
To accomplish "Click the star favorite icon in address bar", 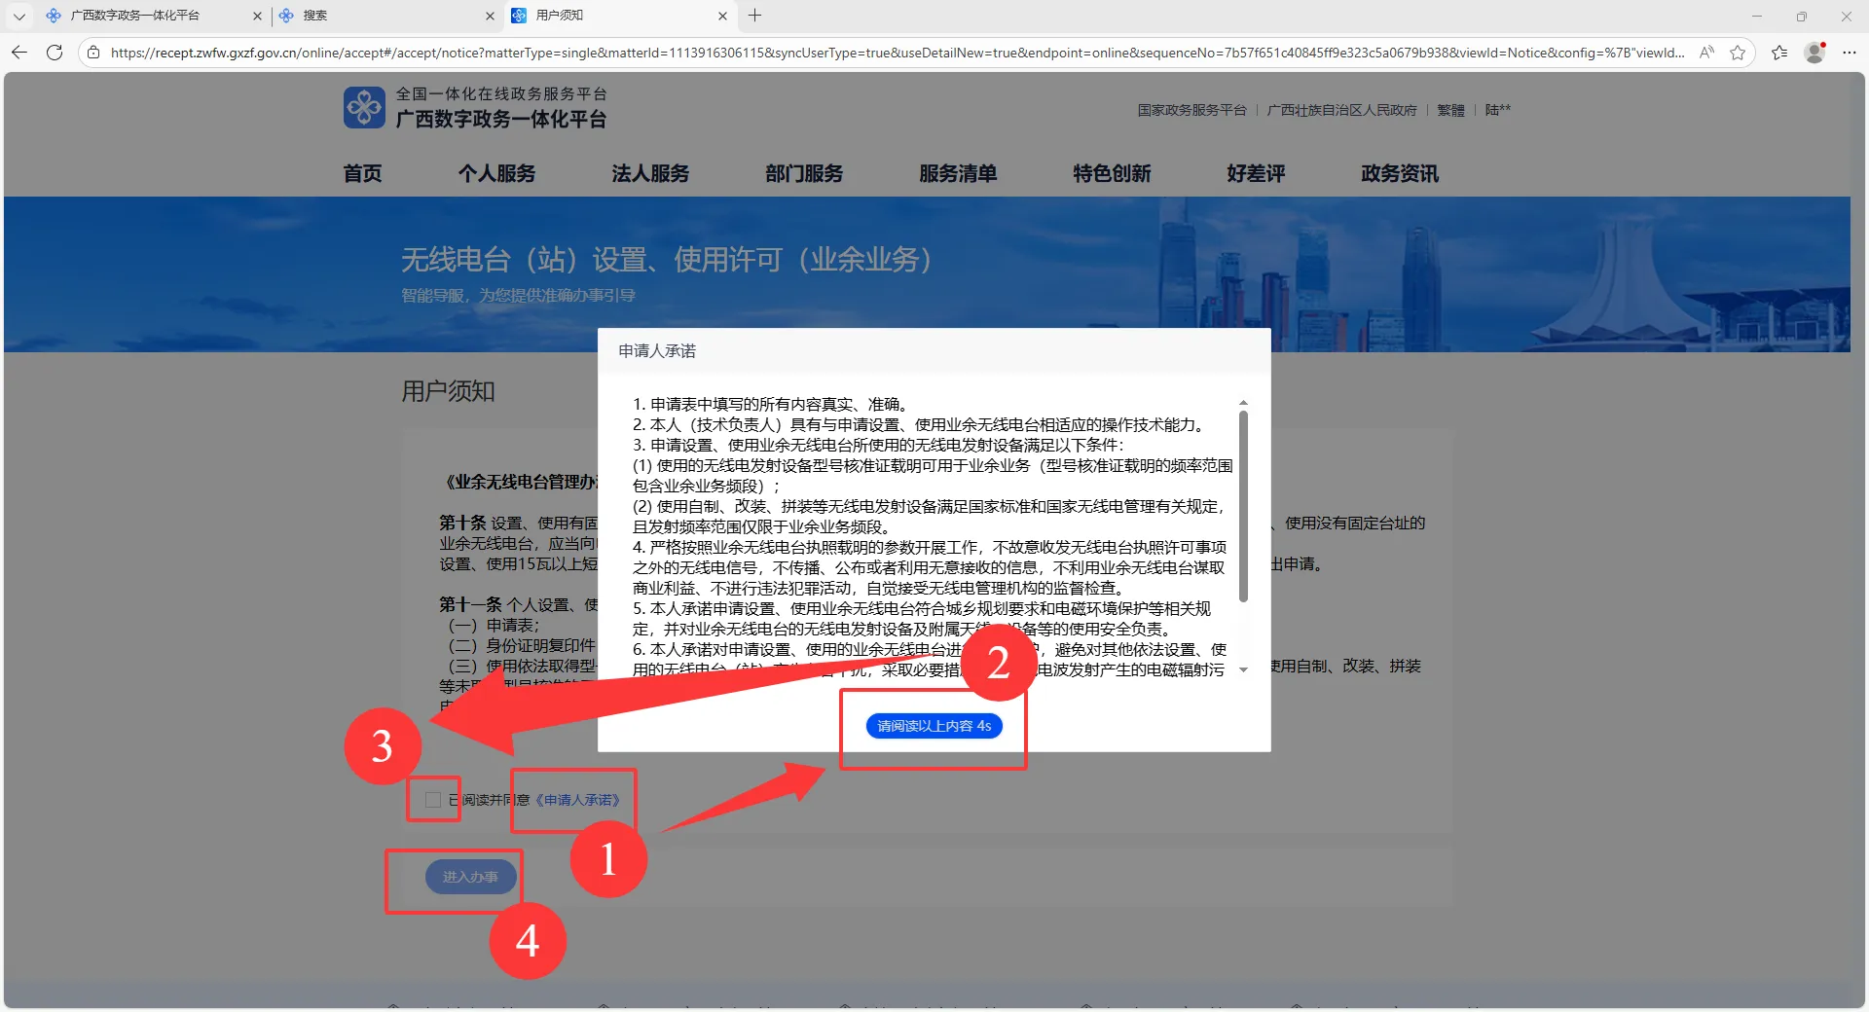I will click(x=1738, y=53).
